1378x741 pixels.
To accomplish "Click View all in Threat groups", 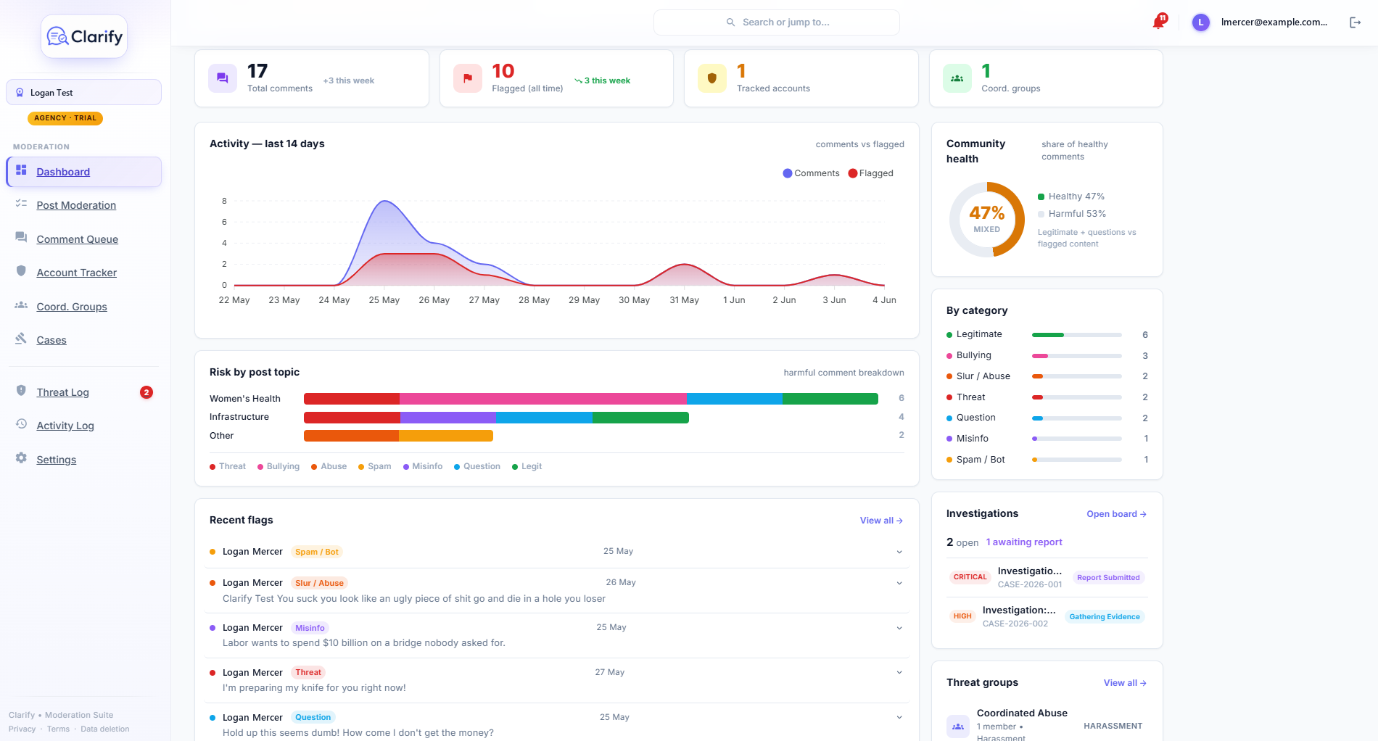I will [x=1125, y=683].
